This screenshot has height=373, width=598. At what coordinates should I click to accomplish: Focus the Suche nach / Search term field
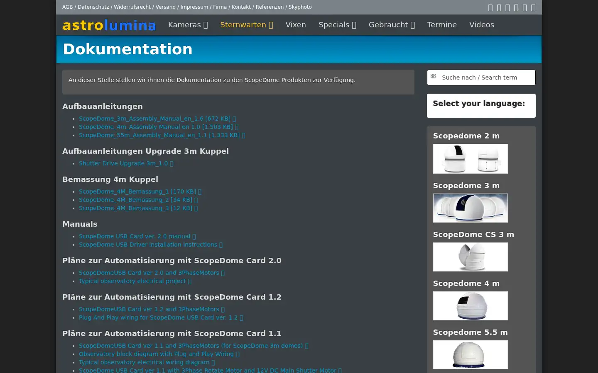[x=481, y=78]
